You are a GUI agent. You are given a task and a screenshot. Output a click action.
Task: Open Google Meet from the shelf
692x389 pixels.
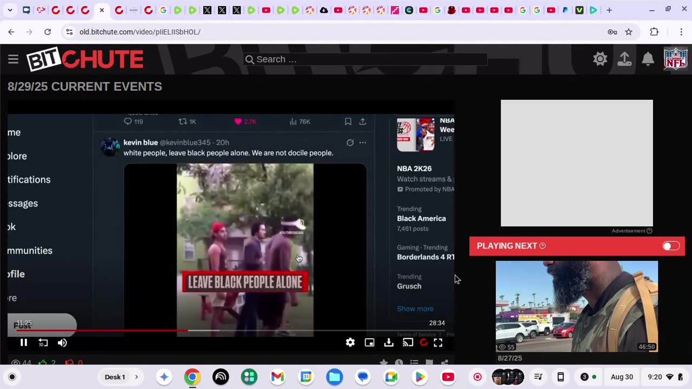pos(391,377)
